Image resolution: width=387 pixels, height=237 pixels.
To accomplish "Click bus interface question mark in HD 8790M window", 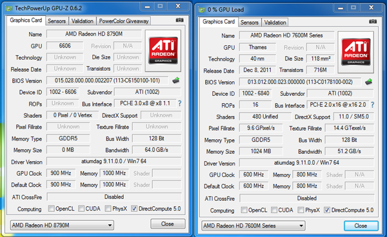I will pos(180,104).
